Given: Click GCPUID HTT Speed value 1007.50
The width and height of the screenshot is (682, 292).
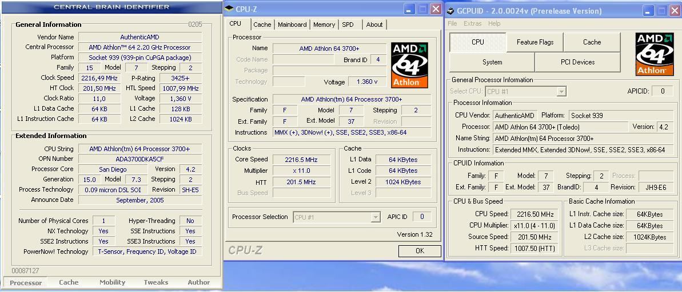Looking at the screenshot, I should (535, 248).
